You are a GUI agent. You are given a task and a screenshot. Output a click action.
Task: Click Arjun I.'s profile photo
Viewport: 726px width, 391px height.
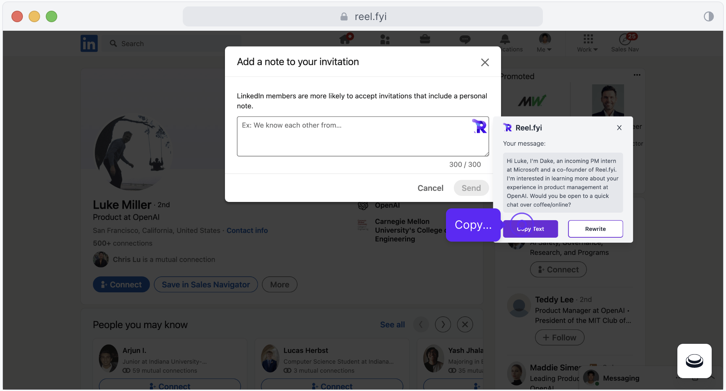tap(108, 358)
